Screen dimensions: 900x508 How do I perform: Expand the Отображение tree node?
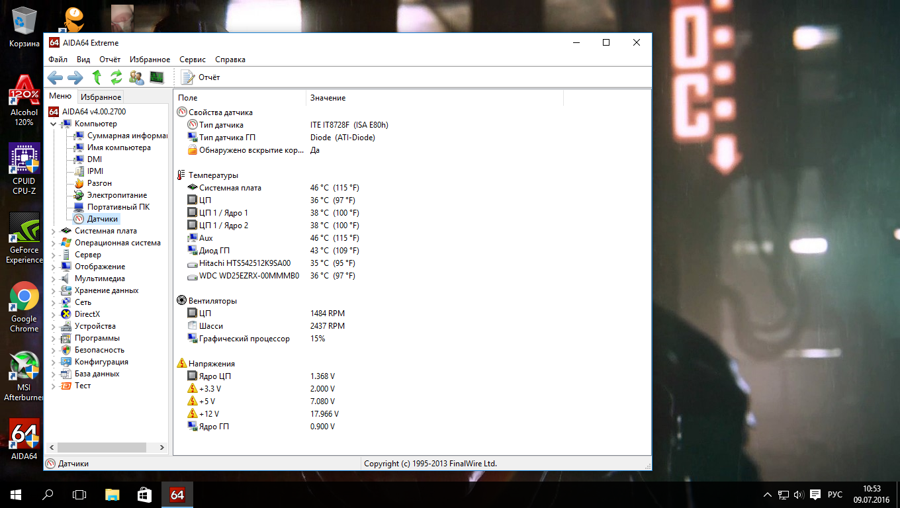(x=54, y=267)
